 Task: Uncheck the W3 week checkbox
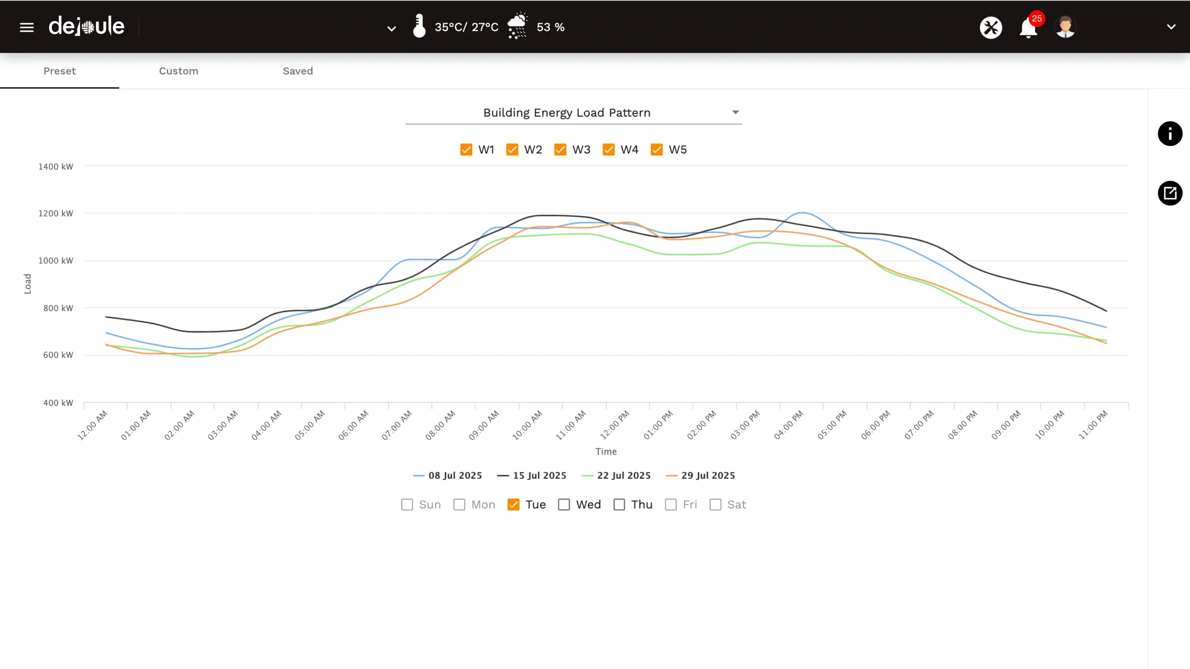coord(560,149)
